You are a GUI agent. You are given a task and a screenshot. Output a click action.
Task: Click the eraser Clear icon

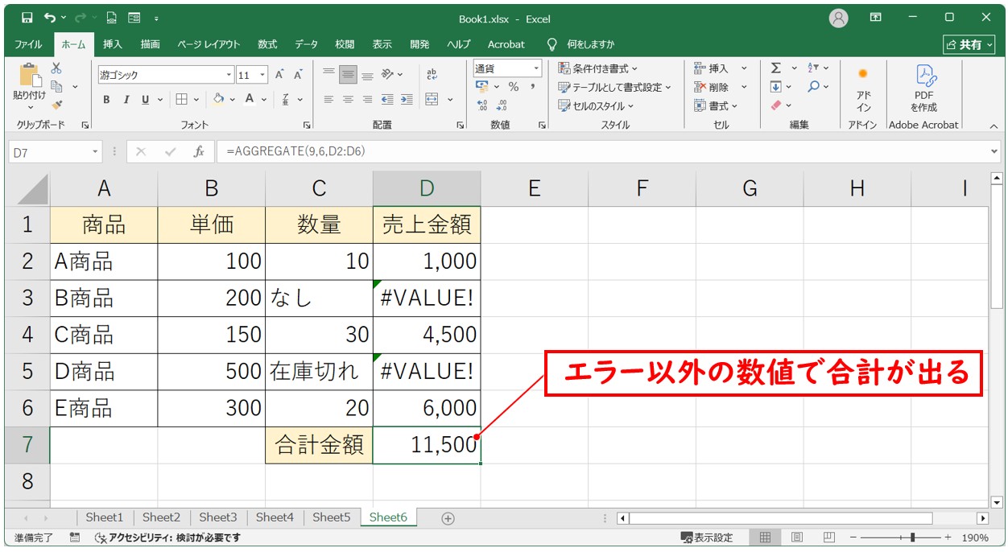(776, 105)
